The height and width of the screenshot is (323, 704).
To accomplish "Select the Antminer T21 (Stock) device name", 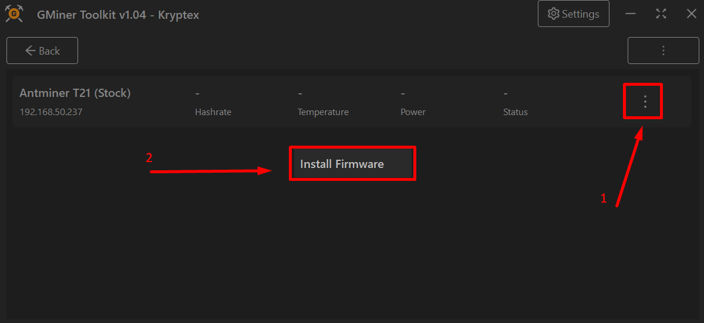I will click(75, 93).
